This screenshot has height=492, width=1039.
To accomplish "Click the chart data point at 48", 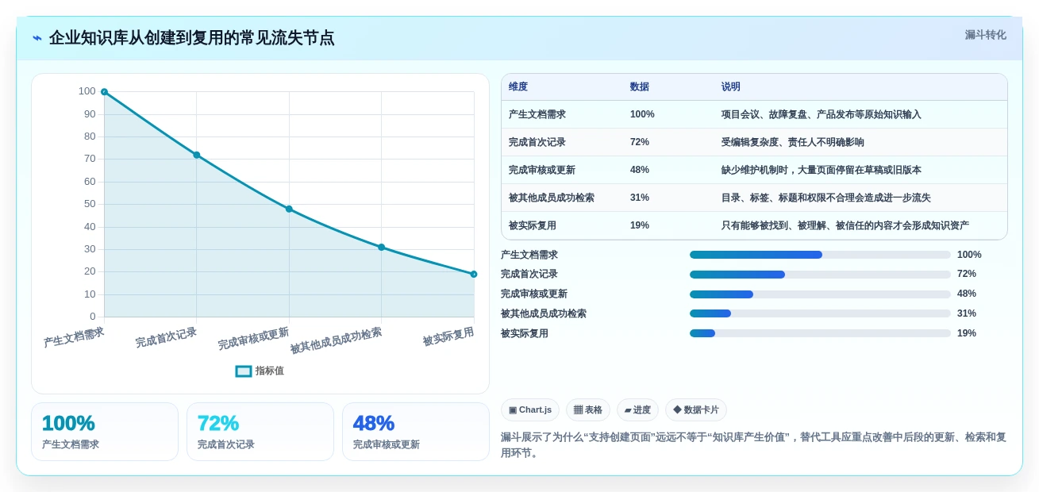I will tap(289, 209).
